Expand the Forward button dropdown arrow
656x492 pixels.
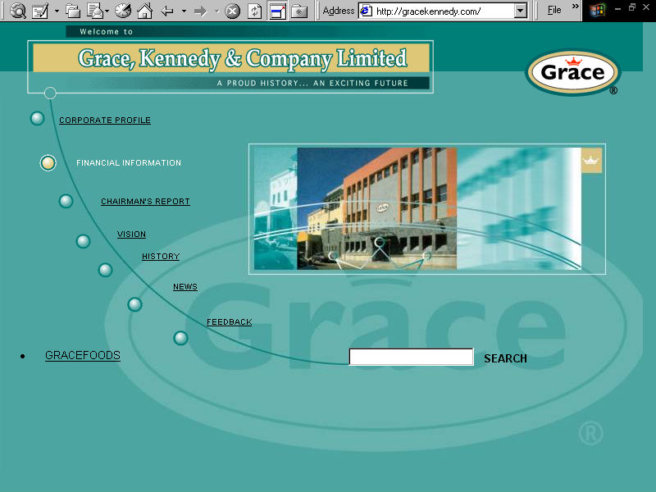(216, 11)
